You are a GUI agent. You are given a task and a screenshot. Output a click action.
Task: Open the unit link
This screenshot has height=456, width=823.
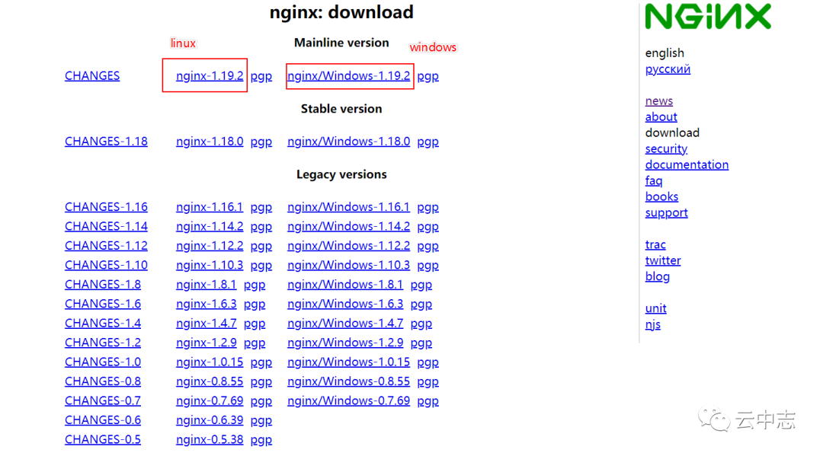coord(655,309)
